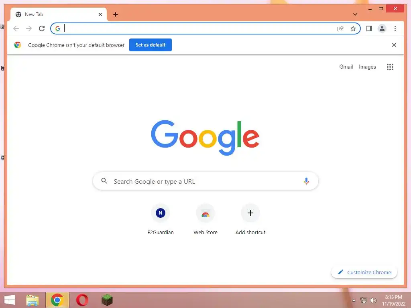411x308 pixels.
Task: Click the Chrome taskbar icon
Action: (x=57, y=300)
